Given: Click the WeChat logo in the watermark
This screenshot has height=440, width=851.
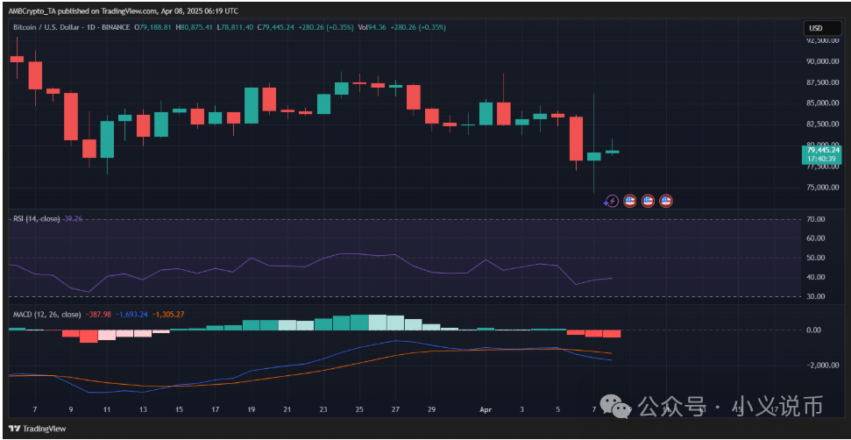Looking at the screenshot, I should coord(621,407).
